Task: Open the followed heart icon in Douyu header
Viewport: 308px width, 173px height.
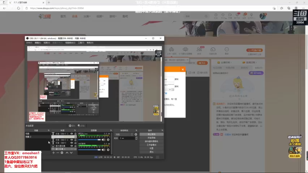Action: [223, 16]
